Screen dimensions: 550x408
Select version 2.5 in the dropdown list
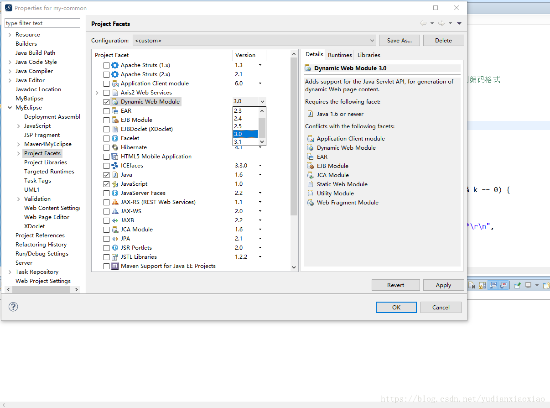coord(245,126)
